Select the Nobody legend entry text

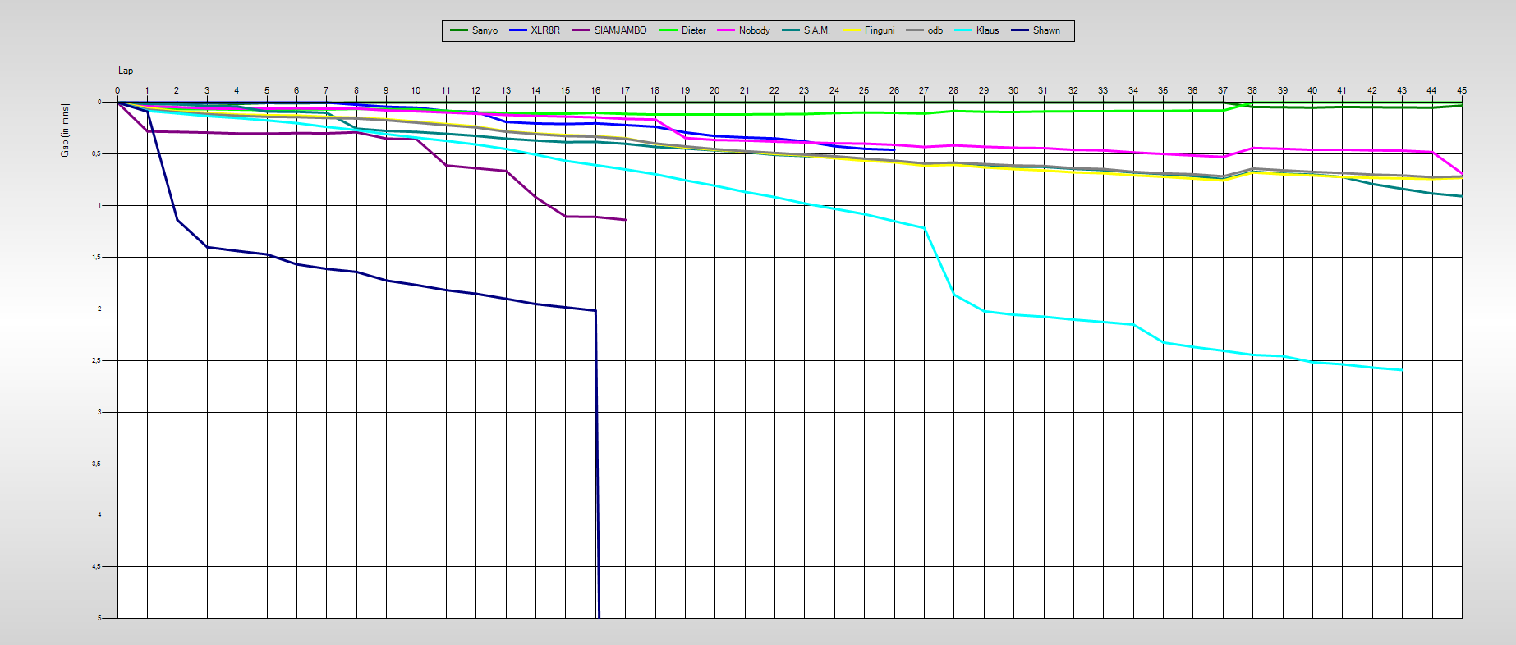pos(754,30)
